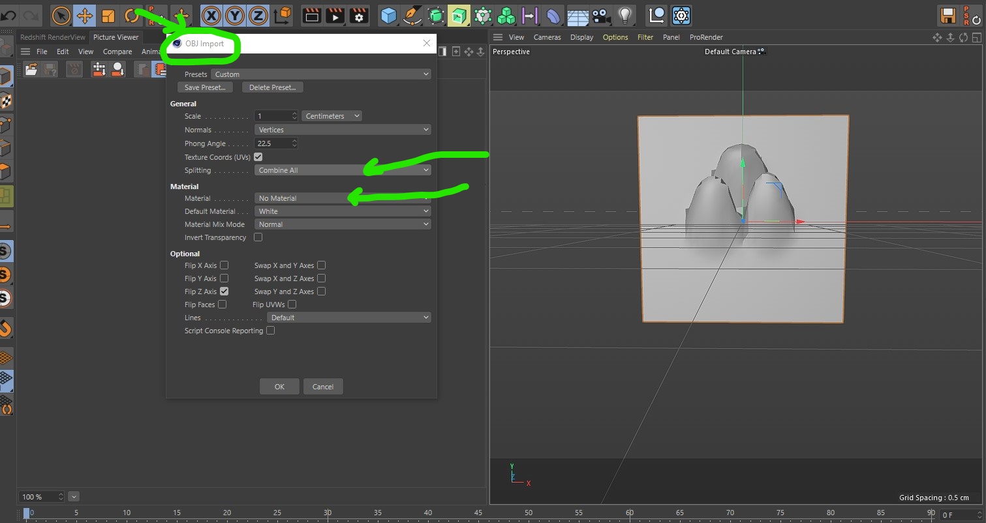Switch to the Redshift RenderView tab

(53, 37)
